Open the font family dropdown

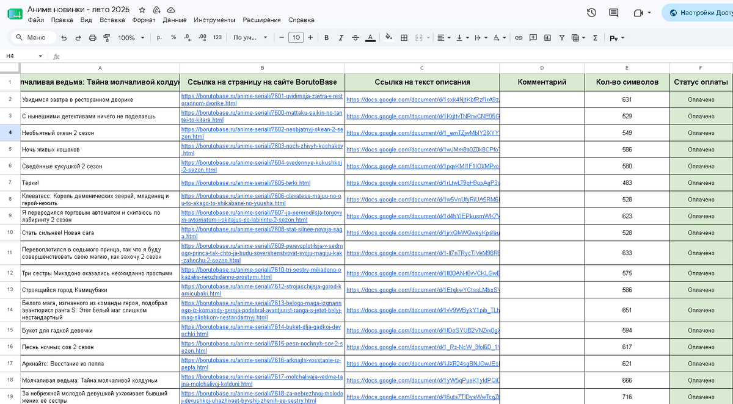pyautogui.click(x=250, y=38)
